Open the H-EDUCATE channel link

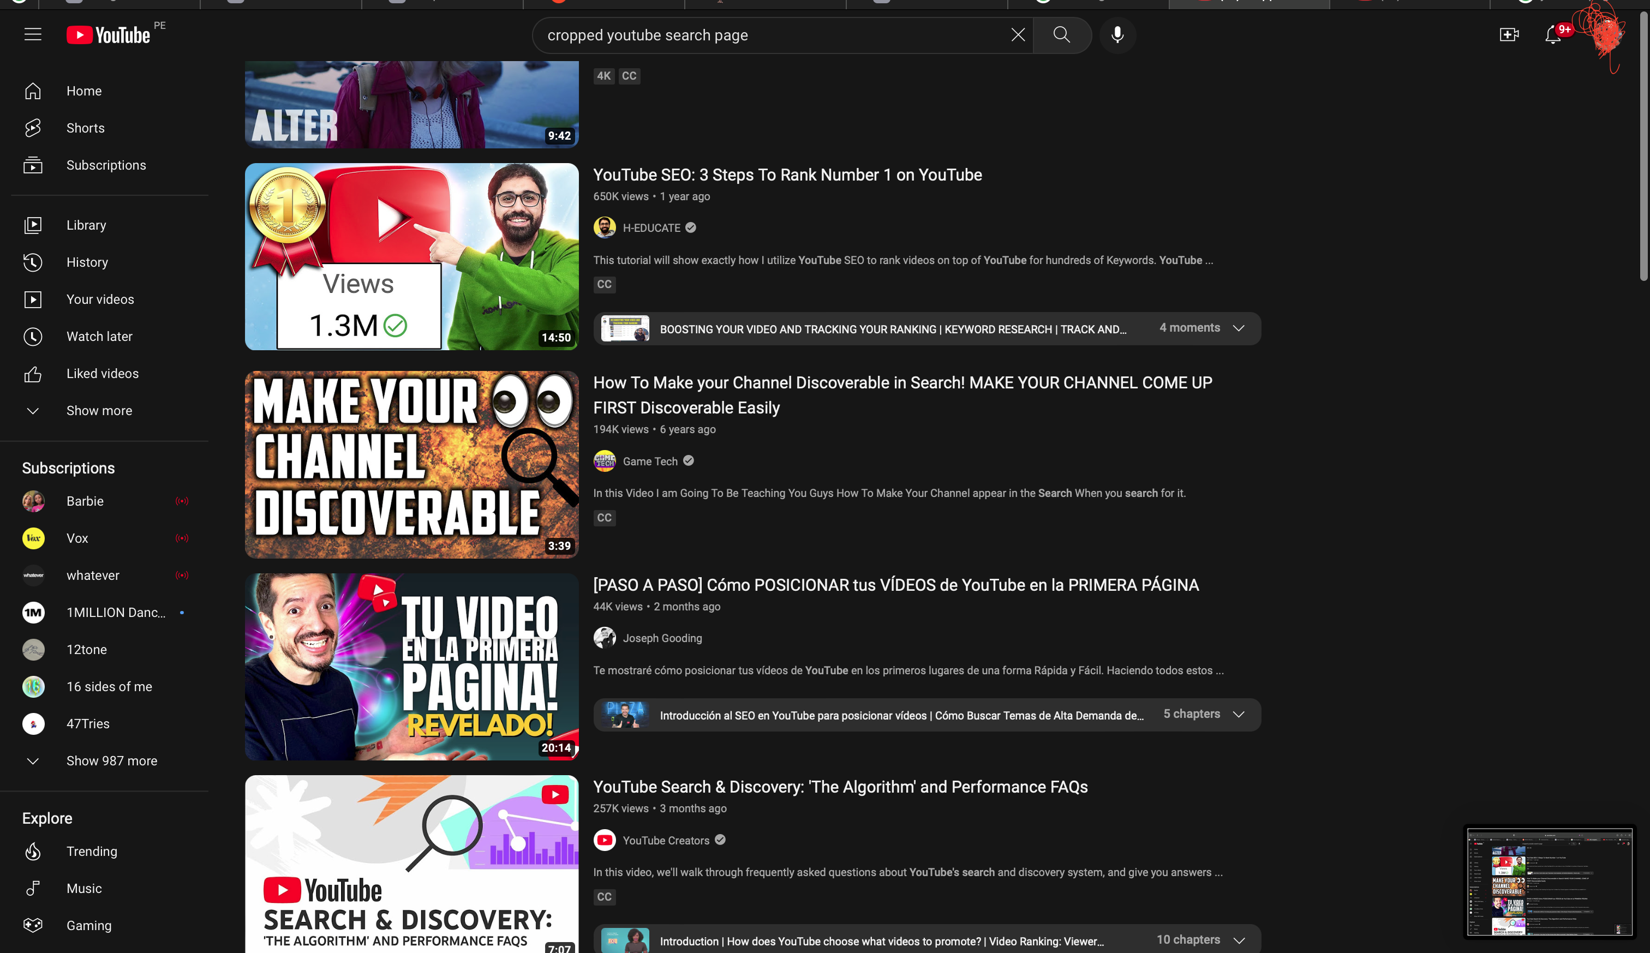click(650, 229)
